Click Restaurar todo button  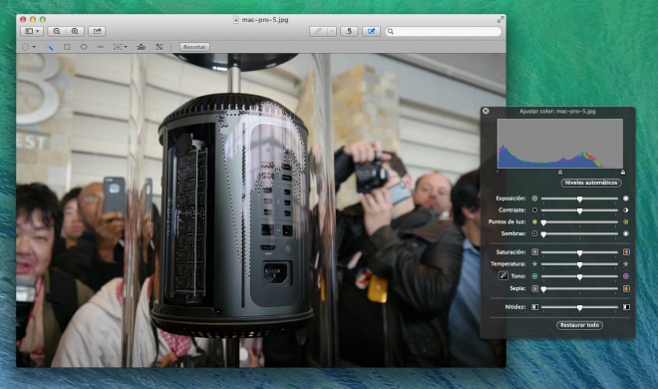click(x=579, y=325)
